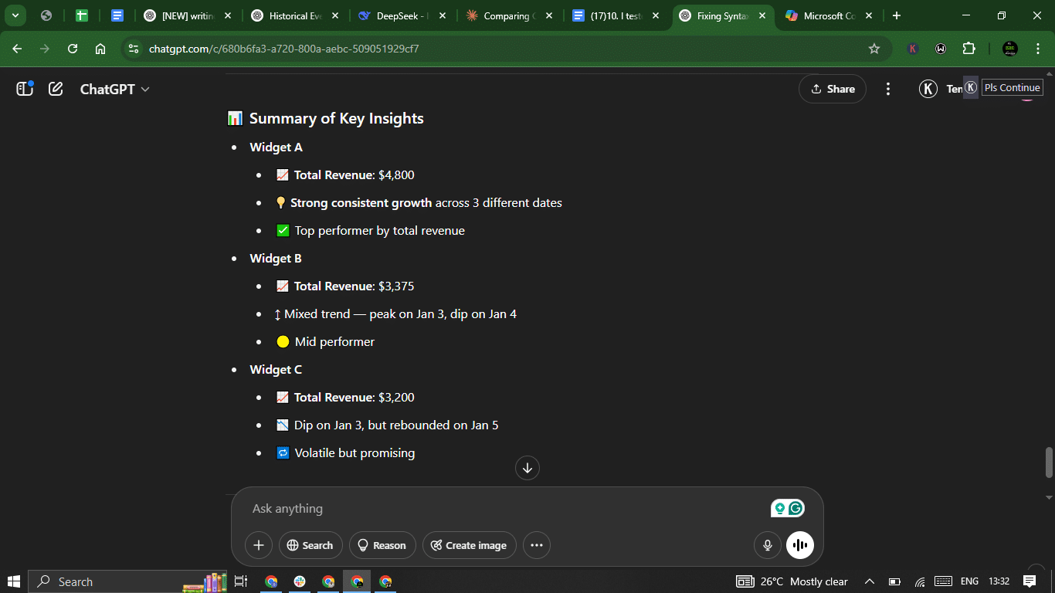The width and height of the screenshot is (1055, 593).
Task: Open the K profile avatar menu
Action: click(x=928, y=89)
